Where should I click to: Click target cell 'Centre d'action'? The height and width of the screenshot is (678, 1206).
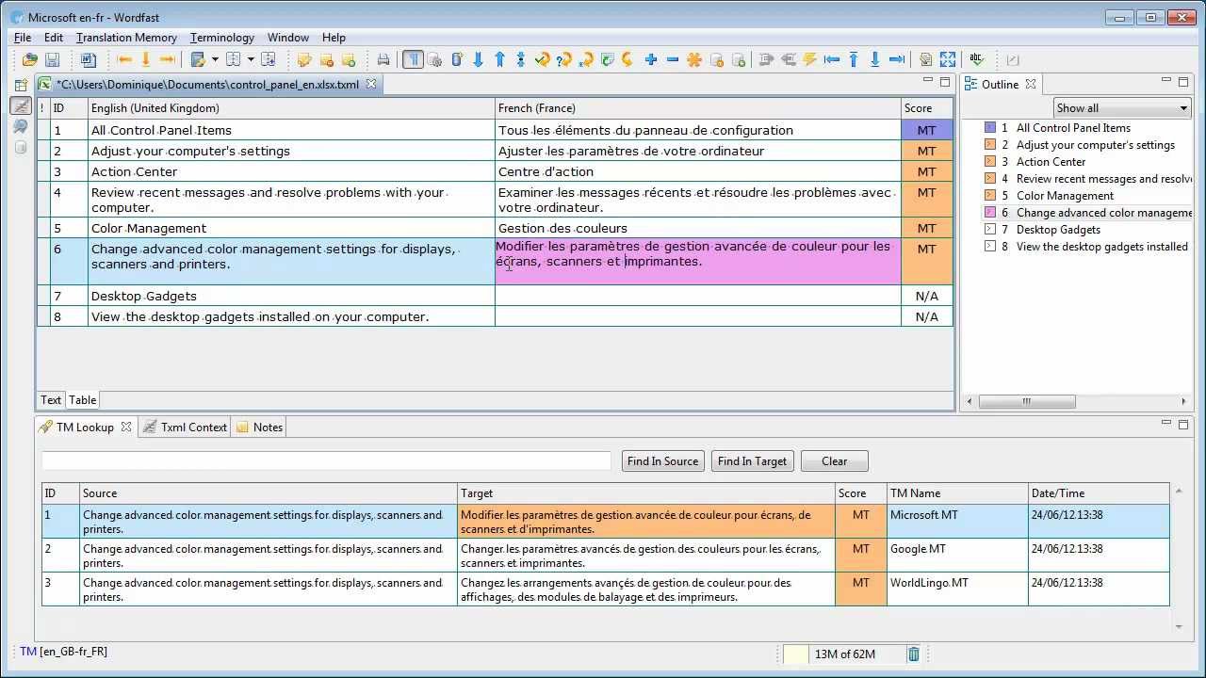click(x=698, y=171)
